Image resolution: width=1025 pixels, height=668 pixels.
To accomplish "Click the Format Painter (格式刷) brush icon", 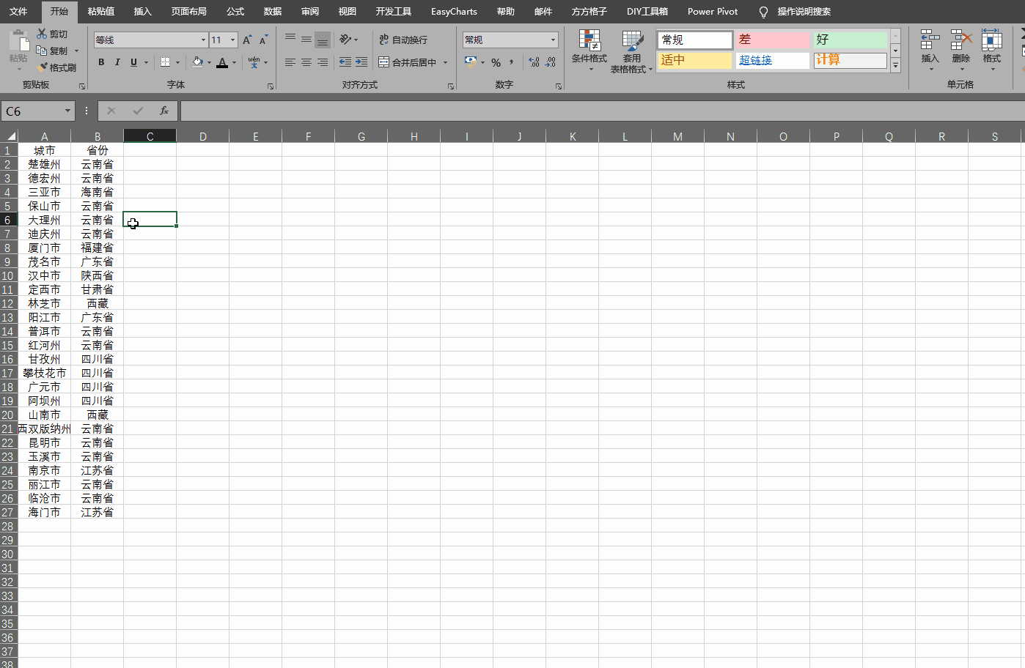I will pos(42,67).
